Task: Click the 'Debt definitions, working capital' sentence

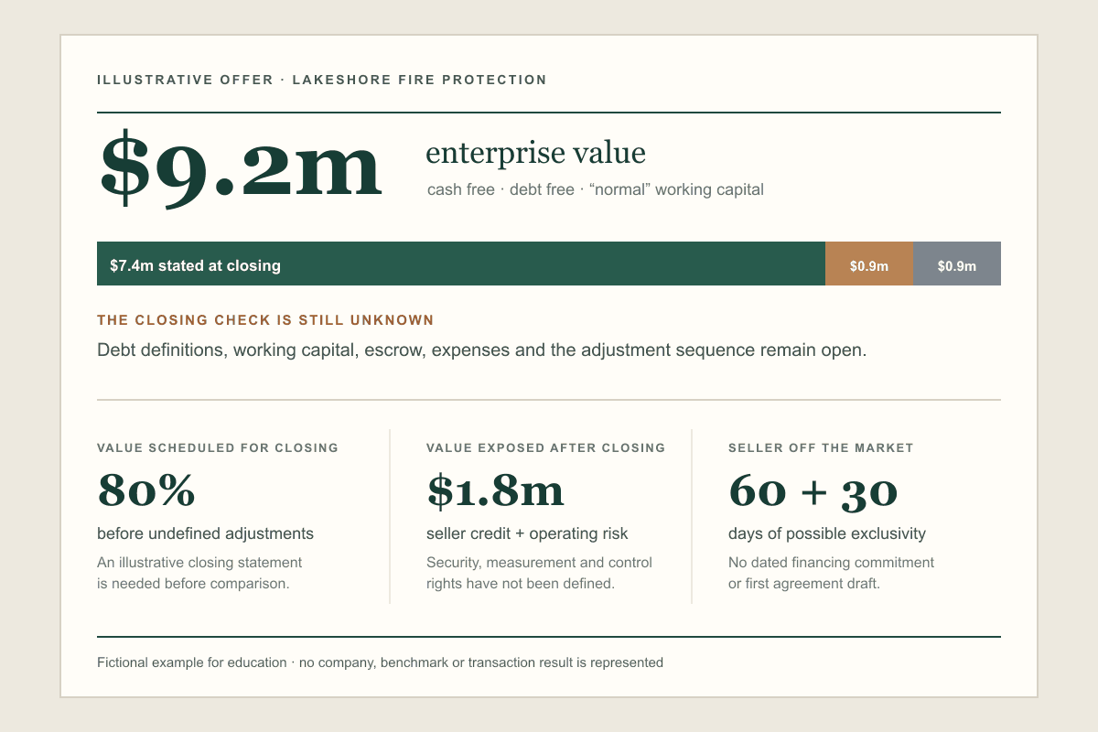Action: (481, 350)
